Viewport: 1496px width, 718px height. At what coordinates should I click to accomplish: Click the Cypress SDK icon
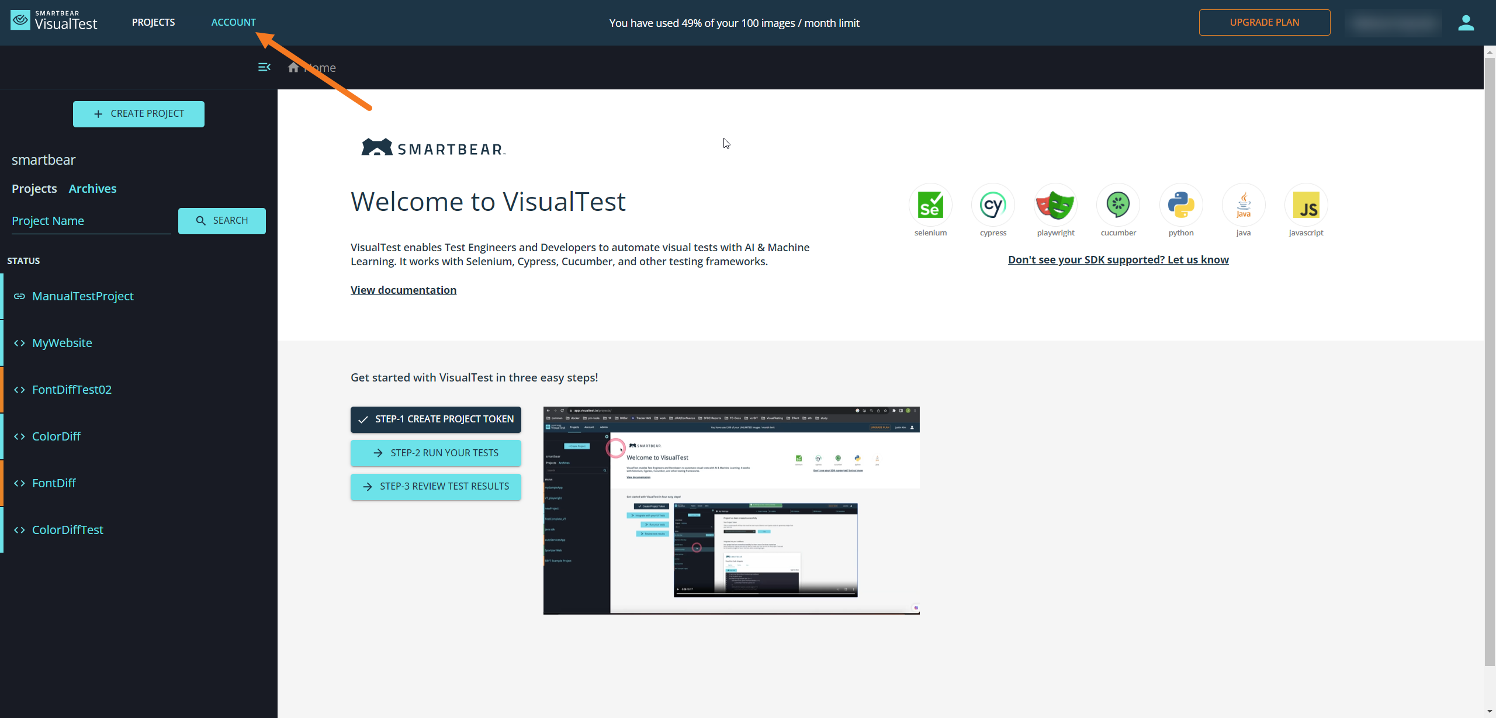pyautogui.click(x=993, y=205)
